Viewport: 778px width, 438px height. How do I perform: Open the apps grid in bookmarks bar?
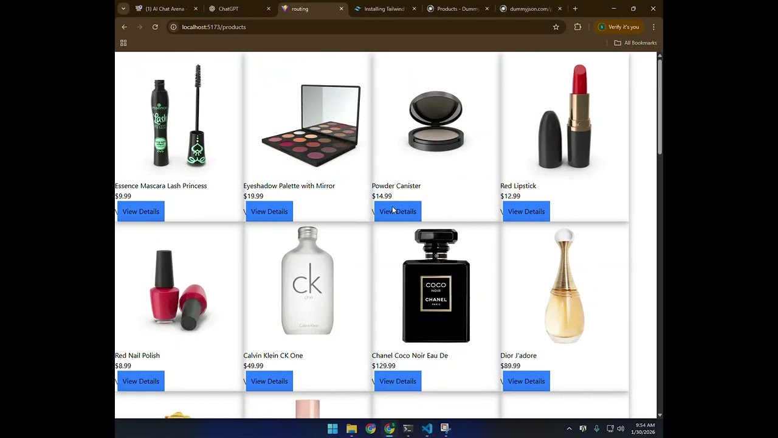[123, 43]
